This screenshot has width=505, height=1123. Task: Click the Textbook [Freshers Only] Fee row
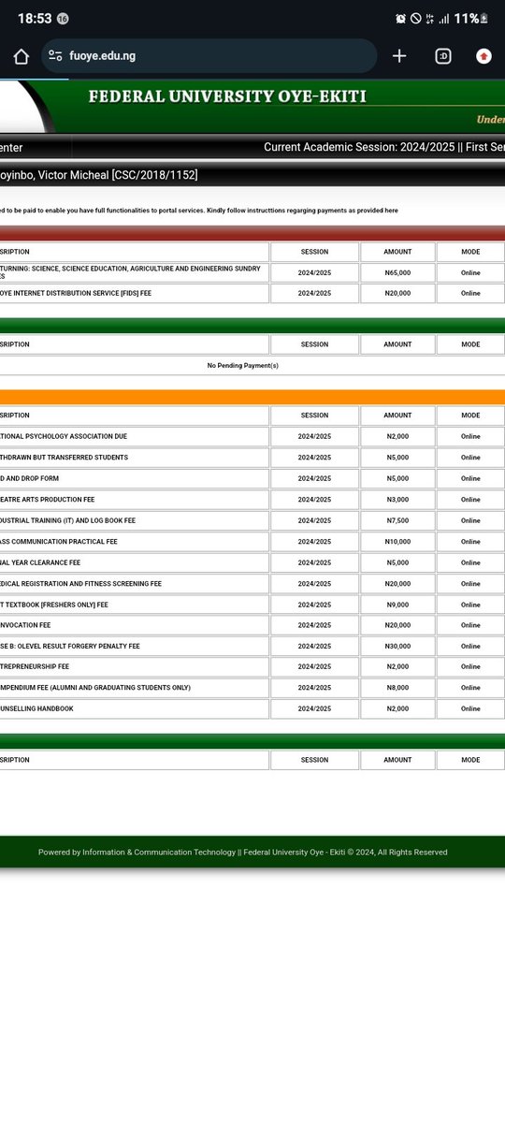(x=252, y=605)
